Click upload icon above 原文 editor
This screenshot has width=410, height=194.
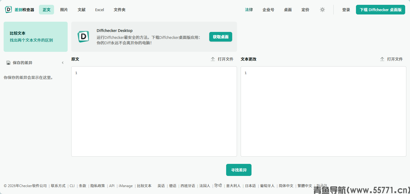(213, 59)
